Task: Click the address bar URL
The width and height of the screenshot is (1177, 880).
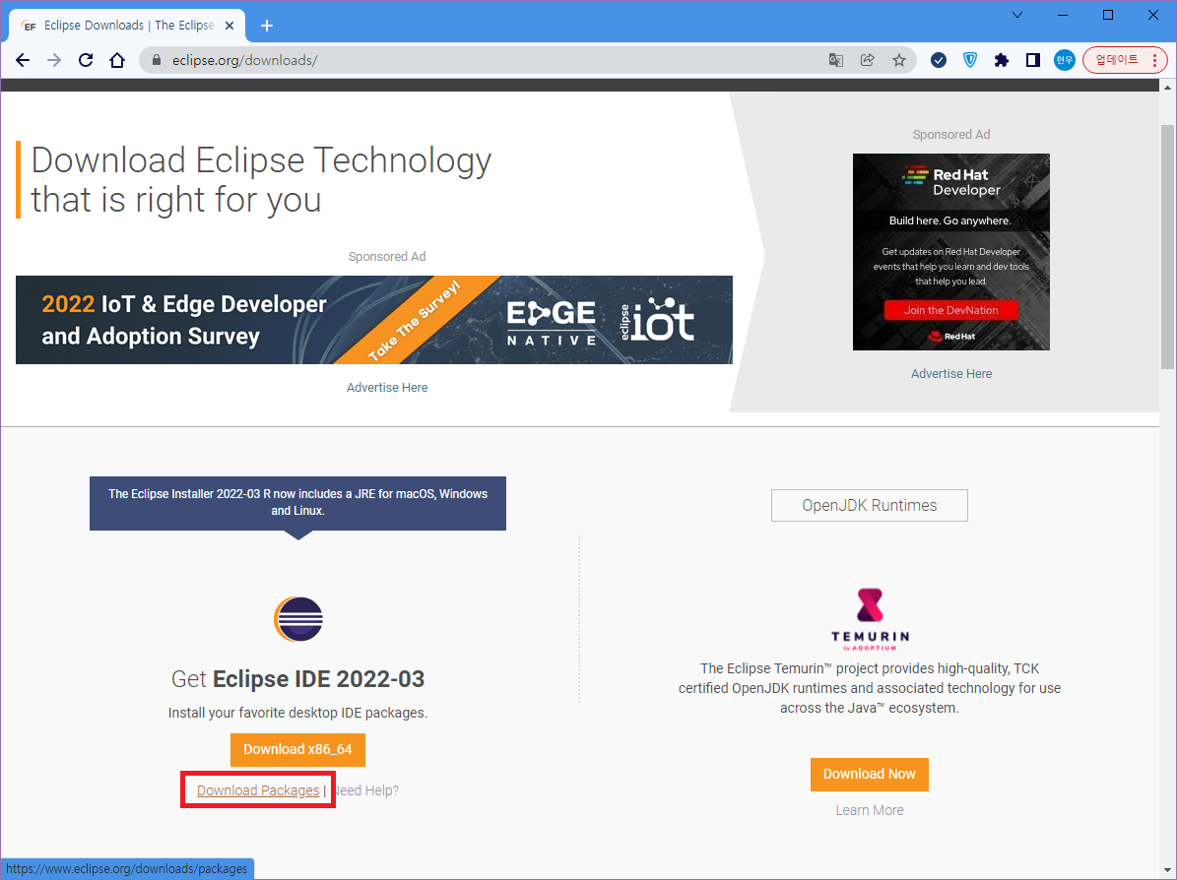Action: (244, 60)
